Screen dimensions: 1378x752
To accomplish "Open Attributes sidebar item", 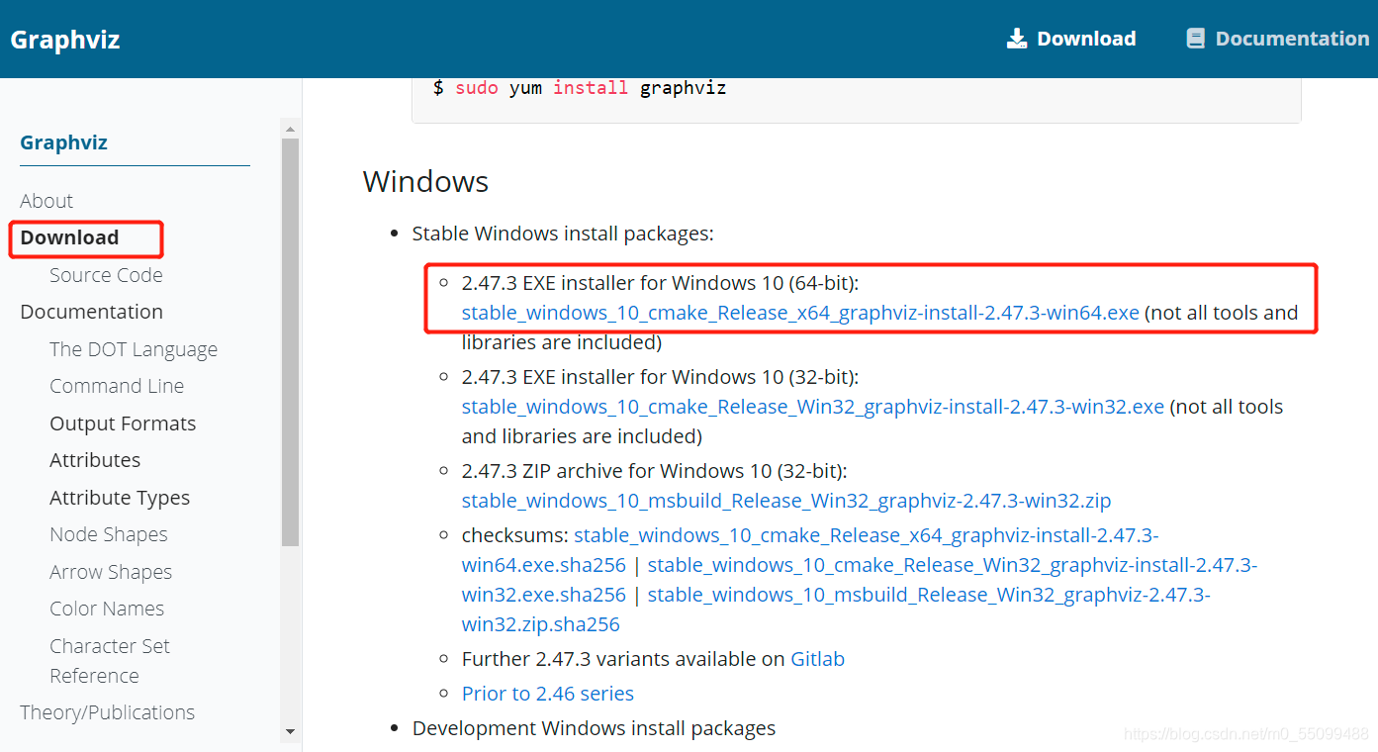I will [x=95, y=460].
